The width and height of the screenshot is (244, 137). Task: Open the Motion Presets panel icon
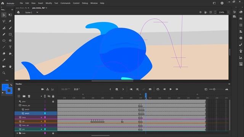point(241,45)
